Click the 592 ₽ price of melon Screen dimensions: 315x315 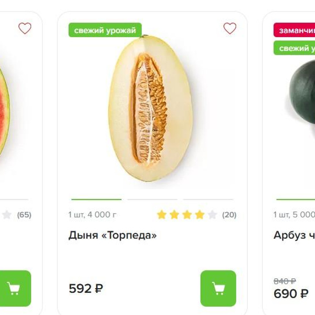tap(86, 288)
